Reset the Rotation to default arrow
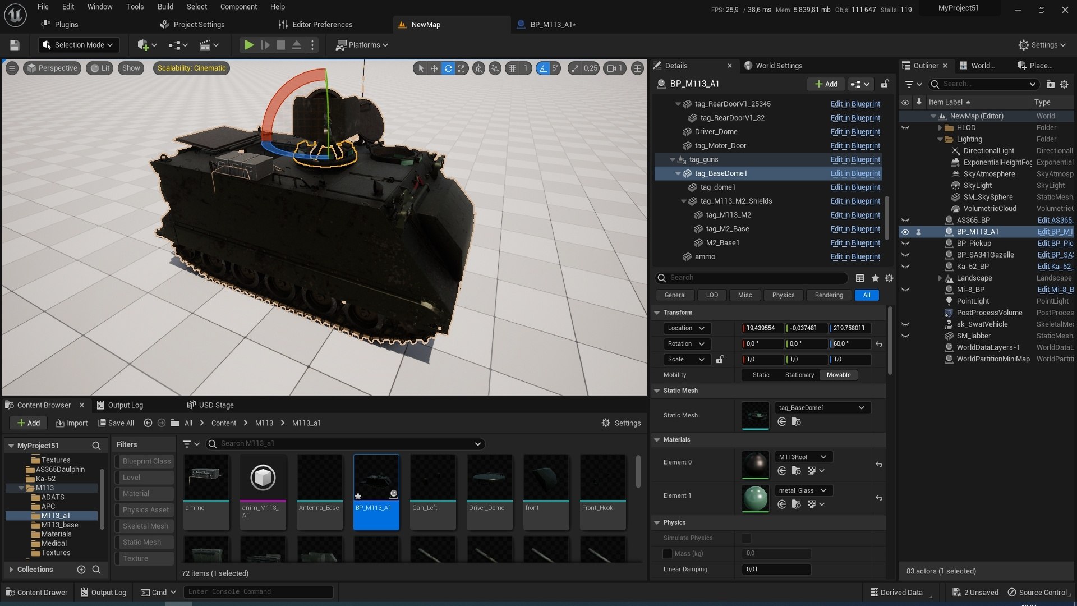Image resolution: width=1077 pixels, height=606 pixels. [879, 344]
